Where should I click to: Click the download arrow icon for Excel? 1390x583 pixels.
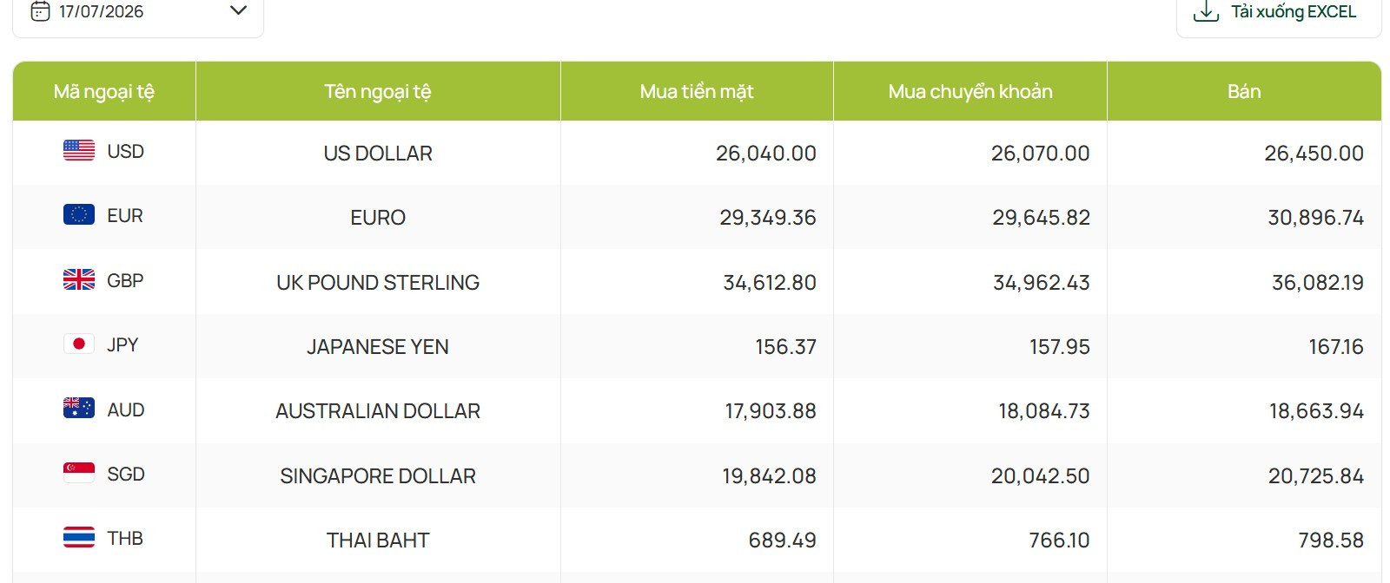point(1206,11)
